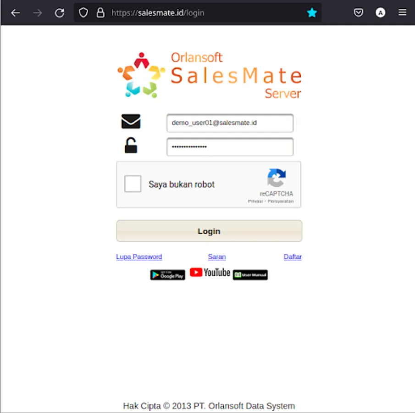Click the browser forward arrow
The height and width of the screenshot is (413, 415).
pos(38,13)
